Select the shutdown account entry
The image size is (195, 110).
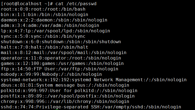tap(61, 42)
